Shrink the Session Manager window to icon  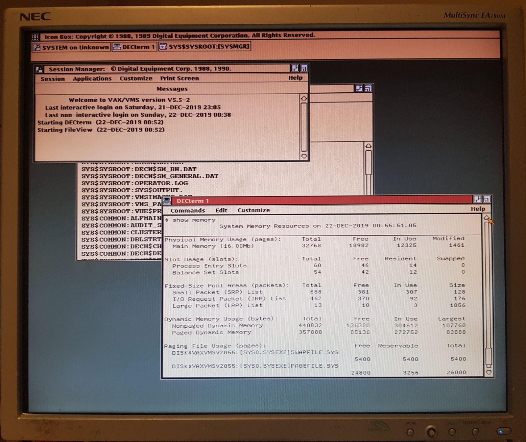295,68
